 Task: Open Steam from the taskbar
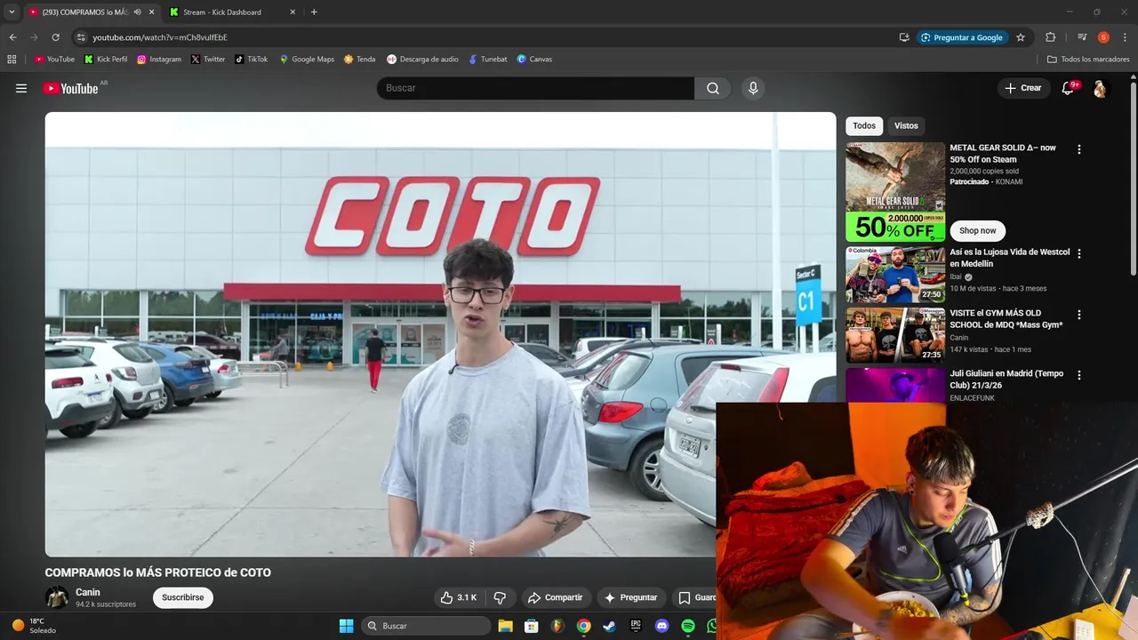click(x=609, y=626)
